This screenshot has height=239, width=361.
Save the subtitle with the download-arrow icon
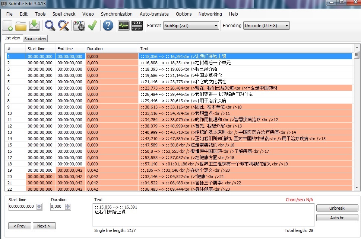point(34,25)
